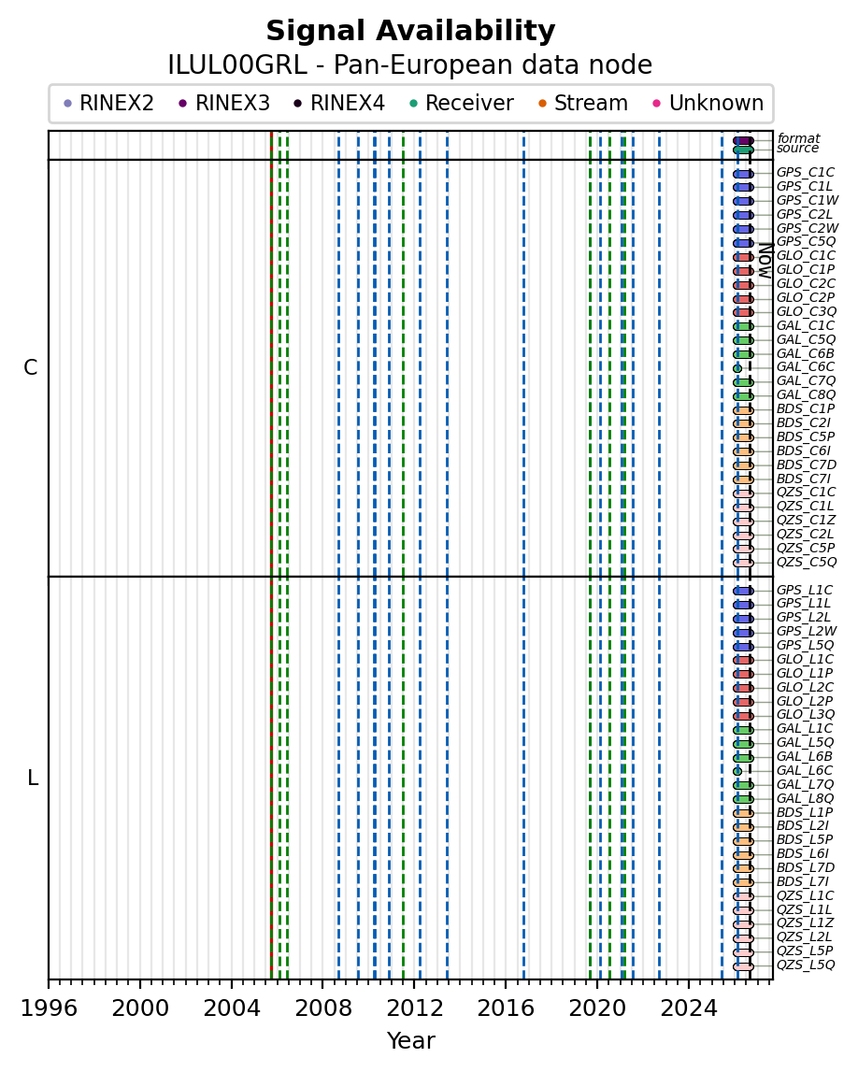Click the Year axis title

411,1041
